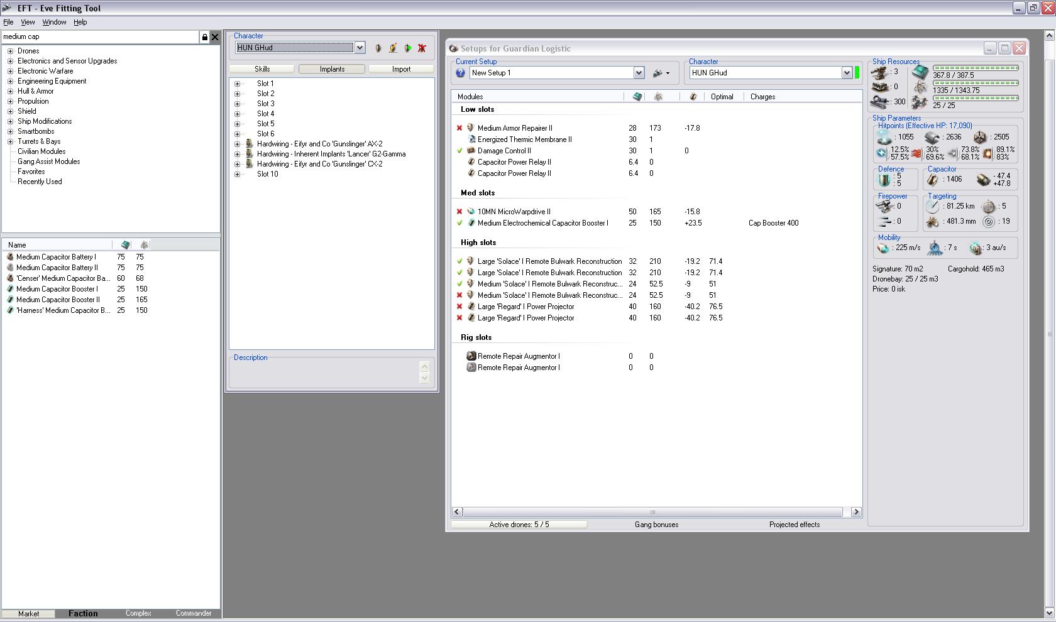Click the Import button

tap(401, 69)
